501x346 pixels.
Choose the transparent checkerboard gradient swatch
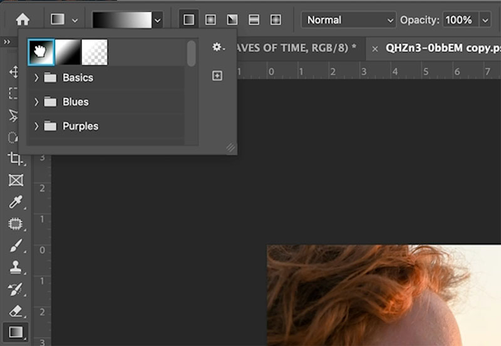click(x=95, y=52)
